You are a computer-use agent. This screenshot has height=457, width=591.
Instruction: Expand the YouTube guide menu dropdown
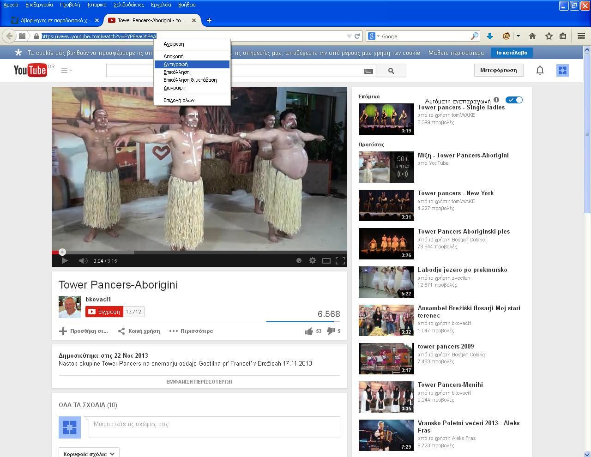(66, 71)
